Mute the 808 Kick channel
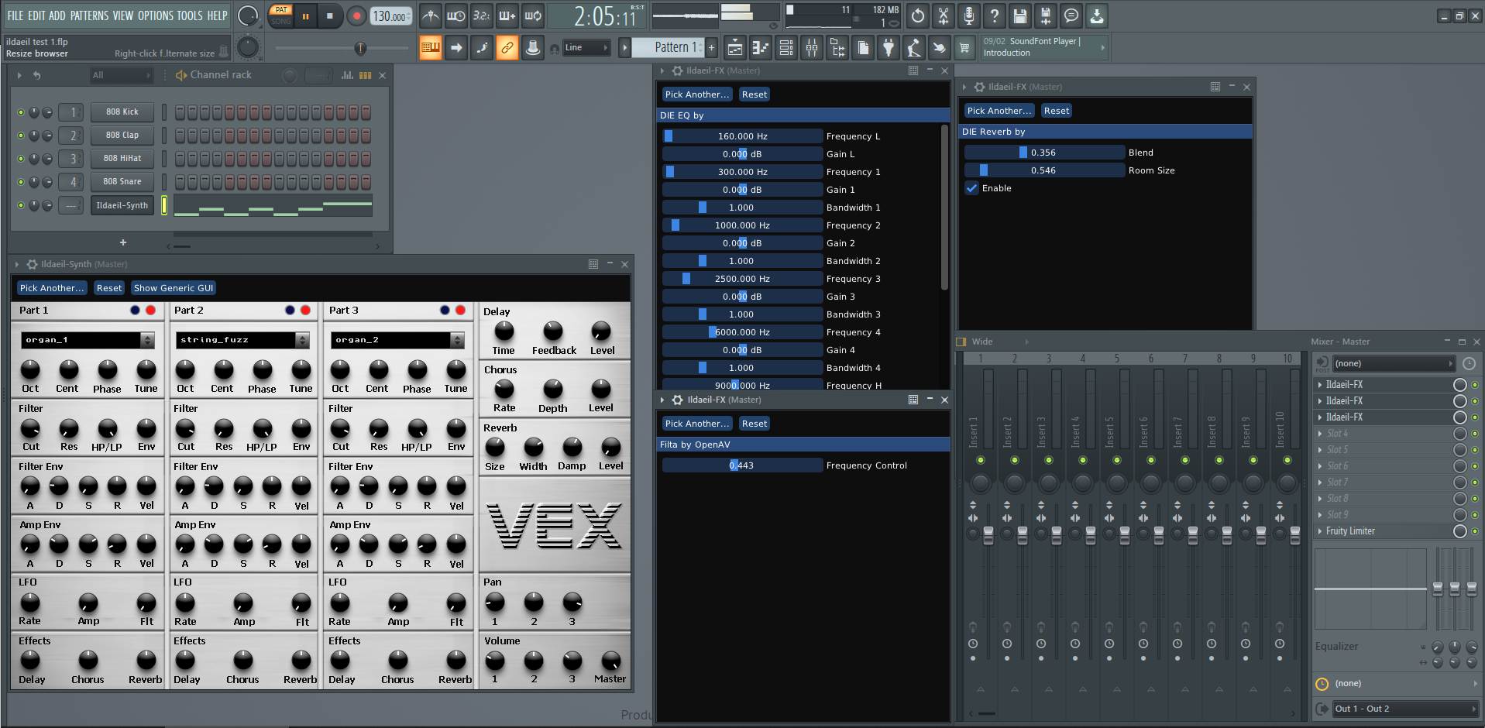The width and height of the screenshot is (1485, 728). point(21,112)
